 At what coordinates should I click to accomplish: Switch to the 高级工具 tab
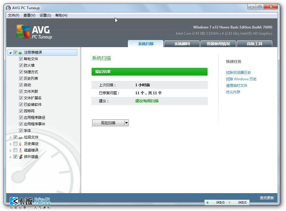click(254, 44)
